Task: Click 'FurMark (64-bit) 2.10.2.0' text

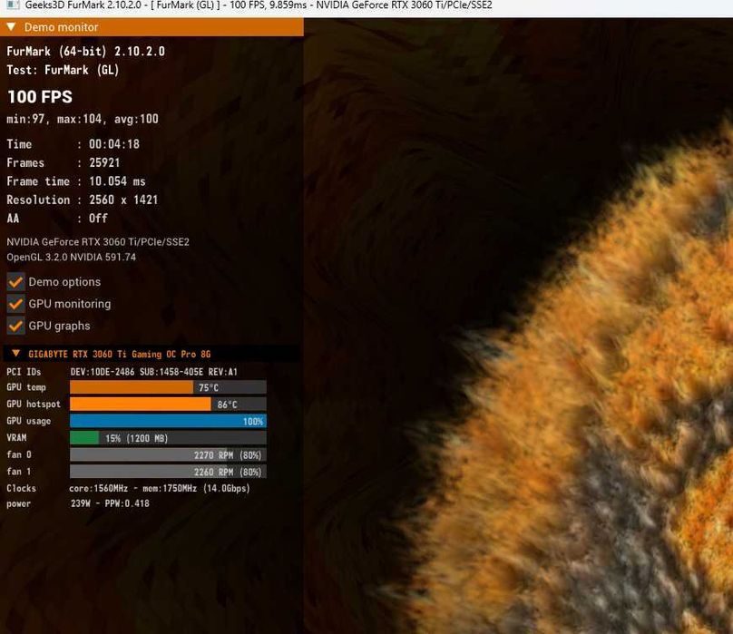Action: pos(85,52)
